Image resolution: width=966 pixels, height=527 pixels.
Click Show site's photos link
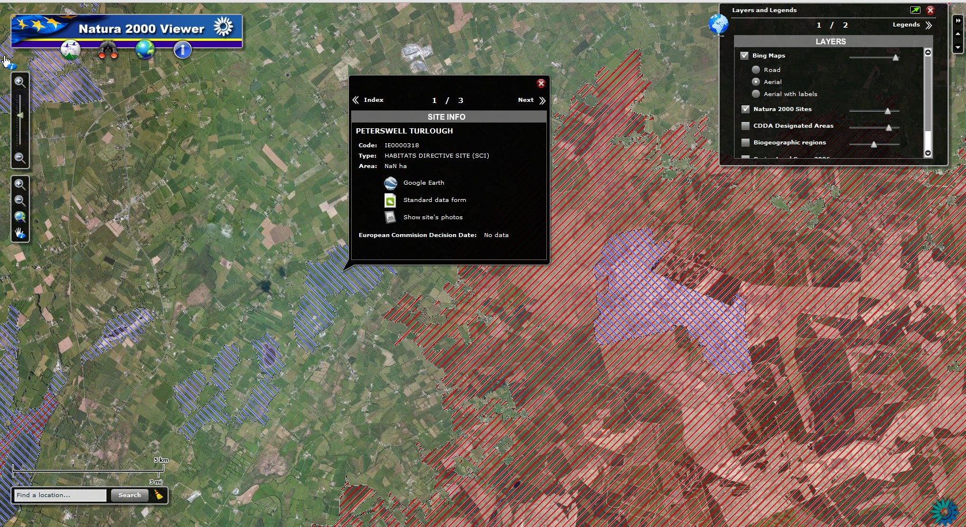433,217
